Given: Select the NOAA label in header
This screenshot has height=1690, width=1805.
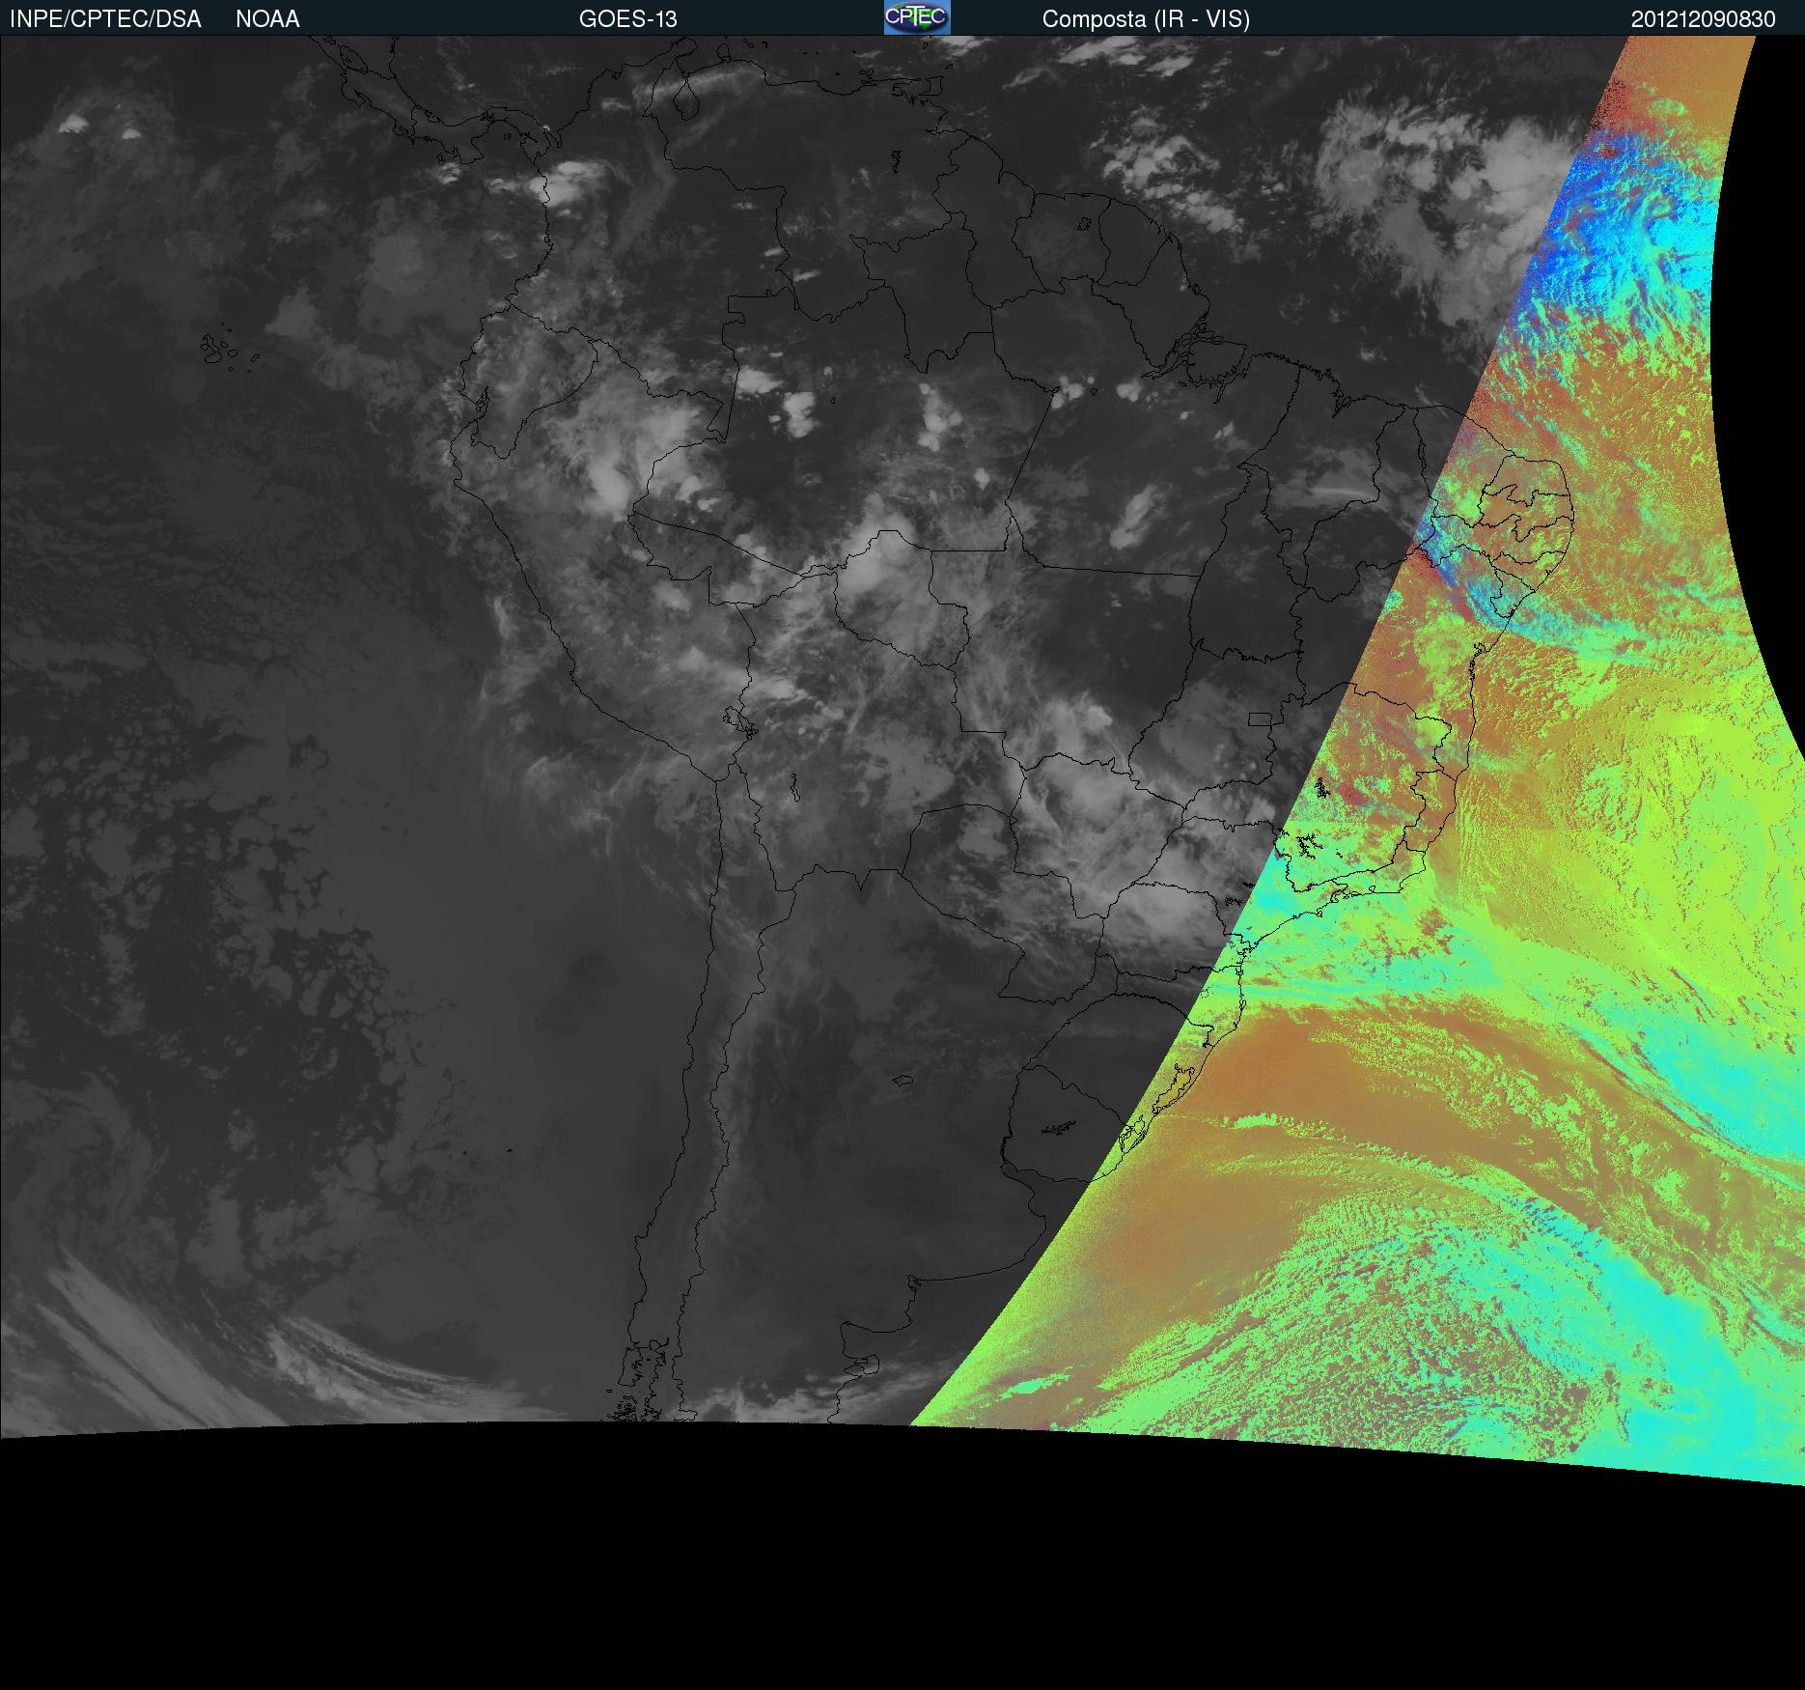Looking at the screenshot, I should coord(267,19).
